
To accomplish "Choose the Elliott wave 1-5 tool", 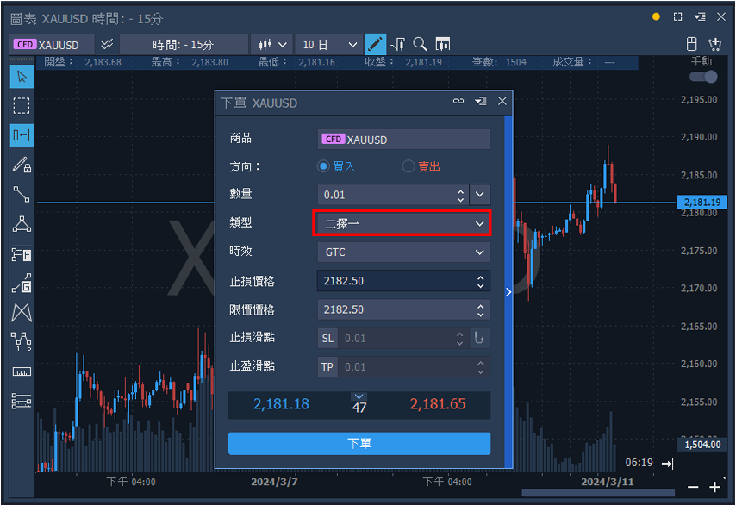I will [x=22, y=342].
